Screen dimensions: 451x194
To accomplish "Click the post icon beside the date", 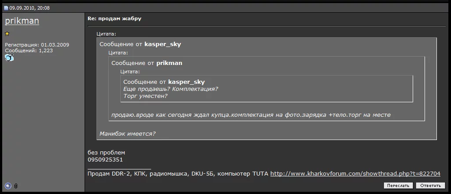I will [6, 8].
